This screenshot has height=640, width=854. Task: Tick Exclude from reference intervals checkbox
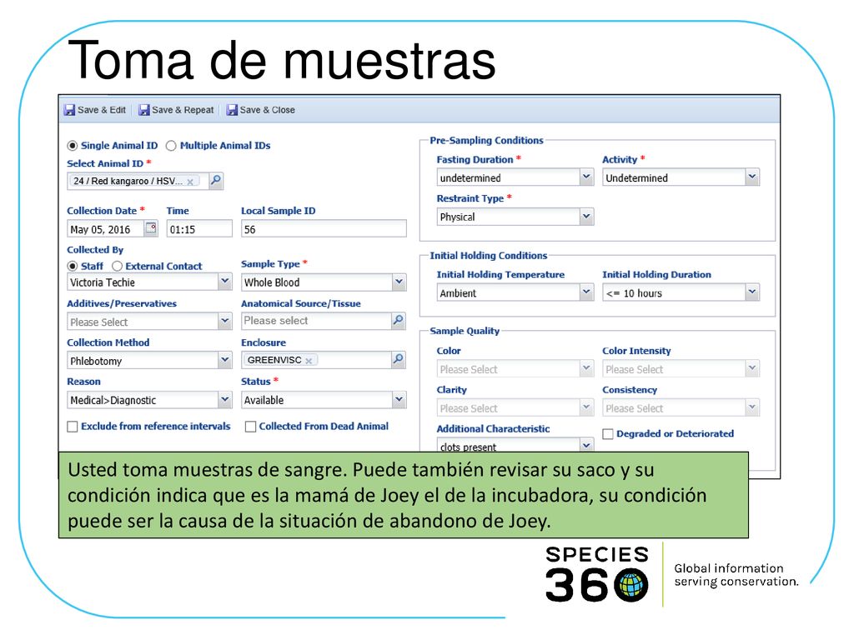coord(73,427)
